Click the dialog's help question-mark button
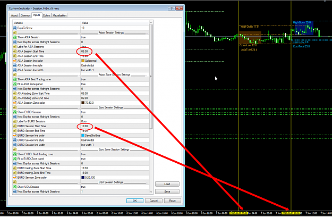 [171, 9]
